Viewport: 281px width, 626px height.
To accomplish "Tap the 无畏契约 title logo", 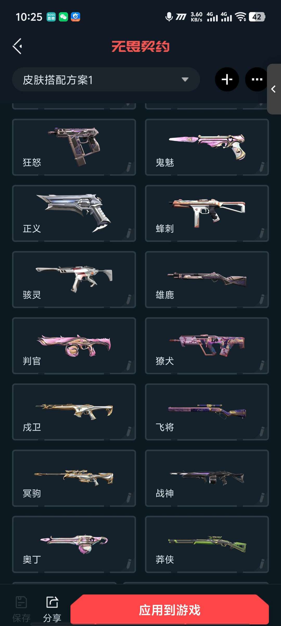I will click(140, 46).
